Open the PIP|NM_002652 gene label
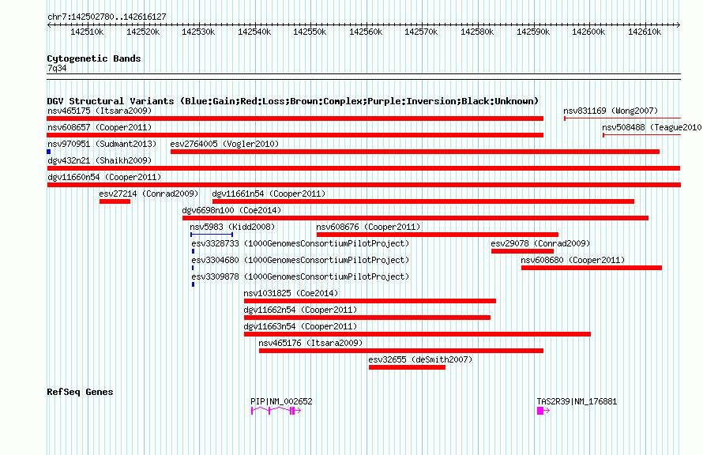The width and height of the screenshot is (703, 455). (x=281, y=401)
